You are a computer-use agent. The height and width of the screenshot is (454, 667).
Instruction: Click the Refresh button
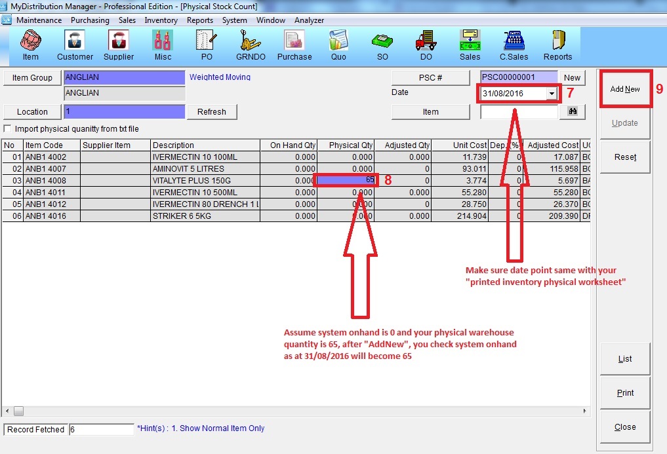click(211, 112)
